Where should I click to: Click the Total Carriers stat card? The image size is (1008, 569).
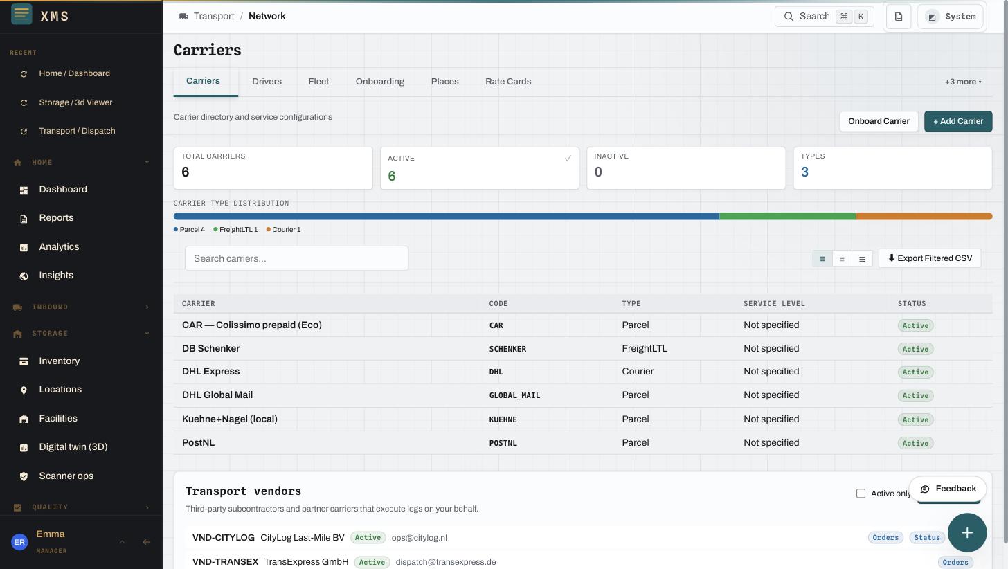click(273, 168)
